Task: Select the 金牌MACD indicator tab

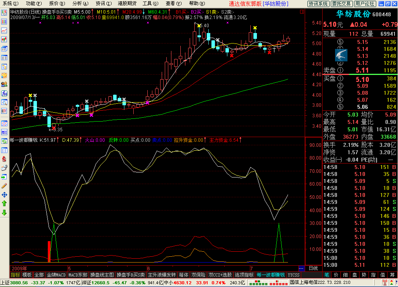Action: point(56,275)
